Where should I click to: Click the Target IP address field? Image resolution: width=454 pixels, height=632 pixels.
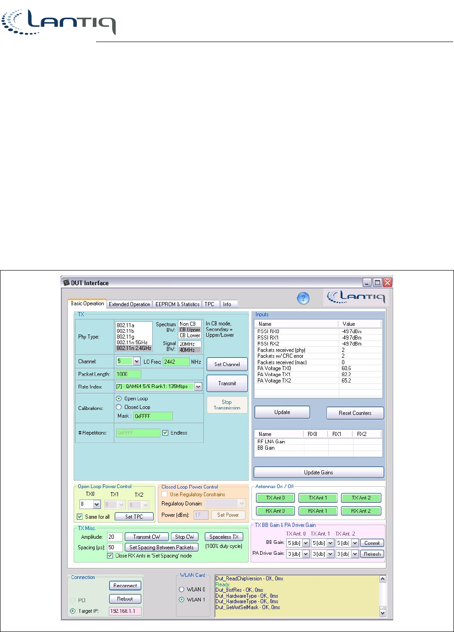pos(125,611)
